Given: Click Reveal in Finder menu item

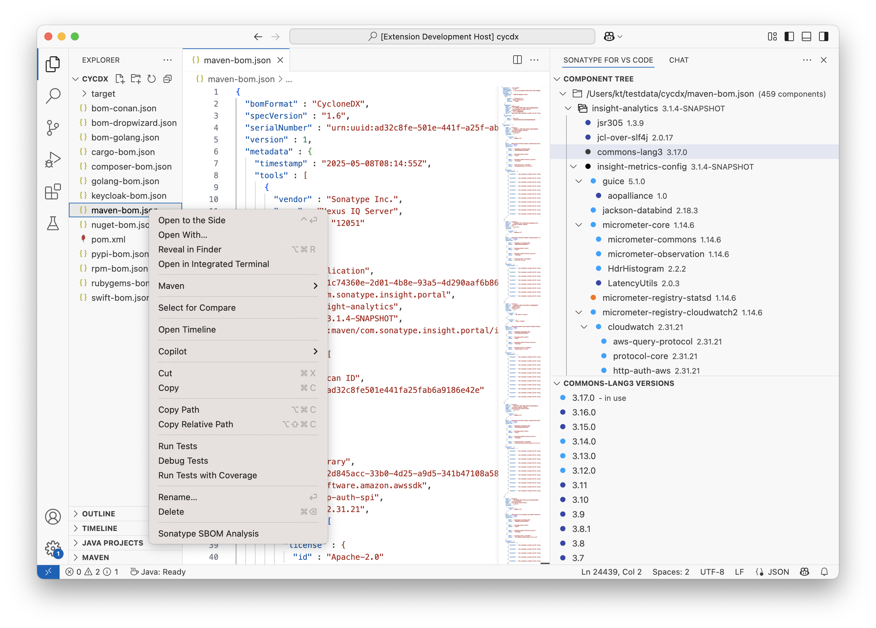Looking at the screenshot, I should click(238, 249).
